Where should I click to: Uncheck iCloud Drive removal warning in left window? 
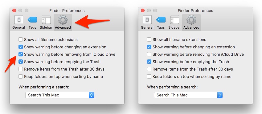[21, 55]
